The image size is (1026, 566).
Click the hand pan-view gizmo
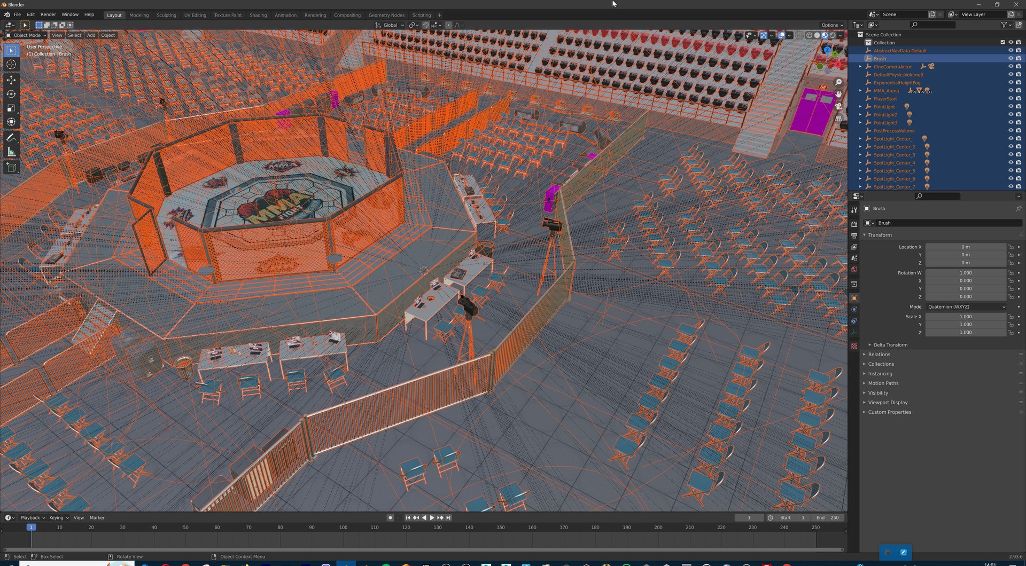838,95
